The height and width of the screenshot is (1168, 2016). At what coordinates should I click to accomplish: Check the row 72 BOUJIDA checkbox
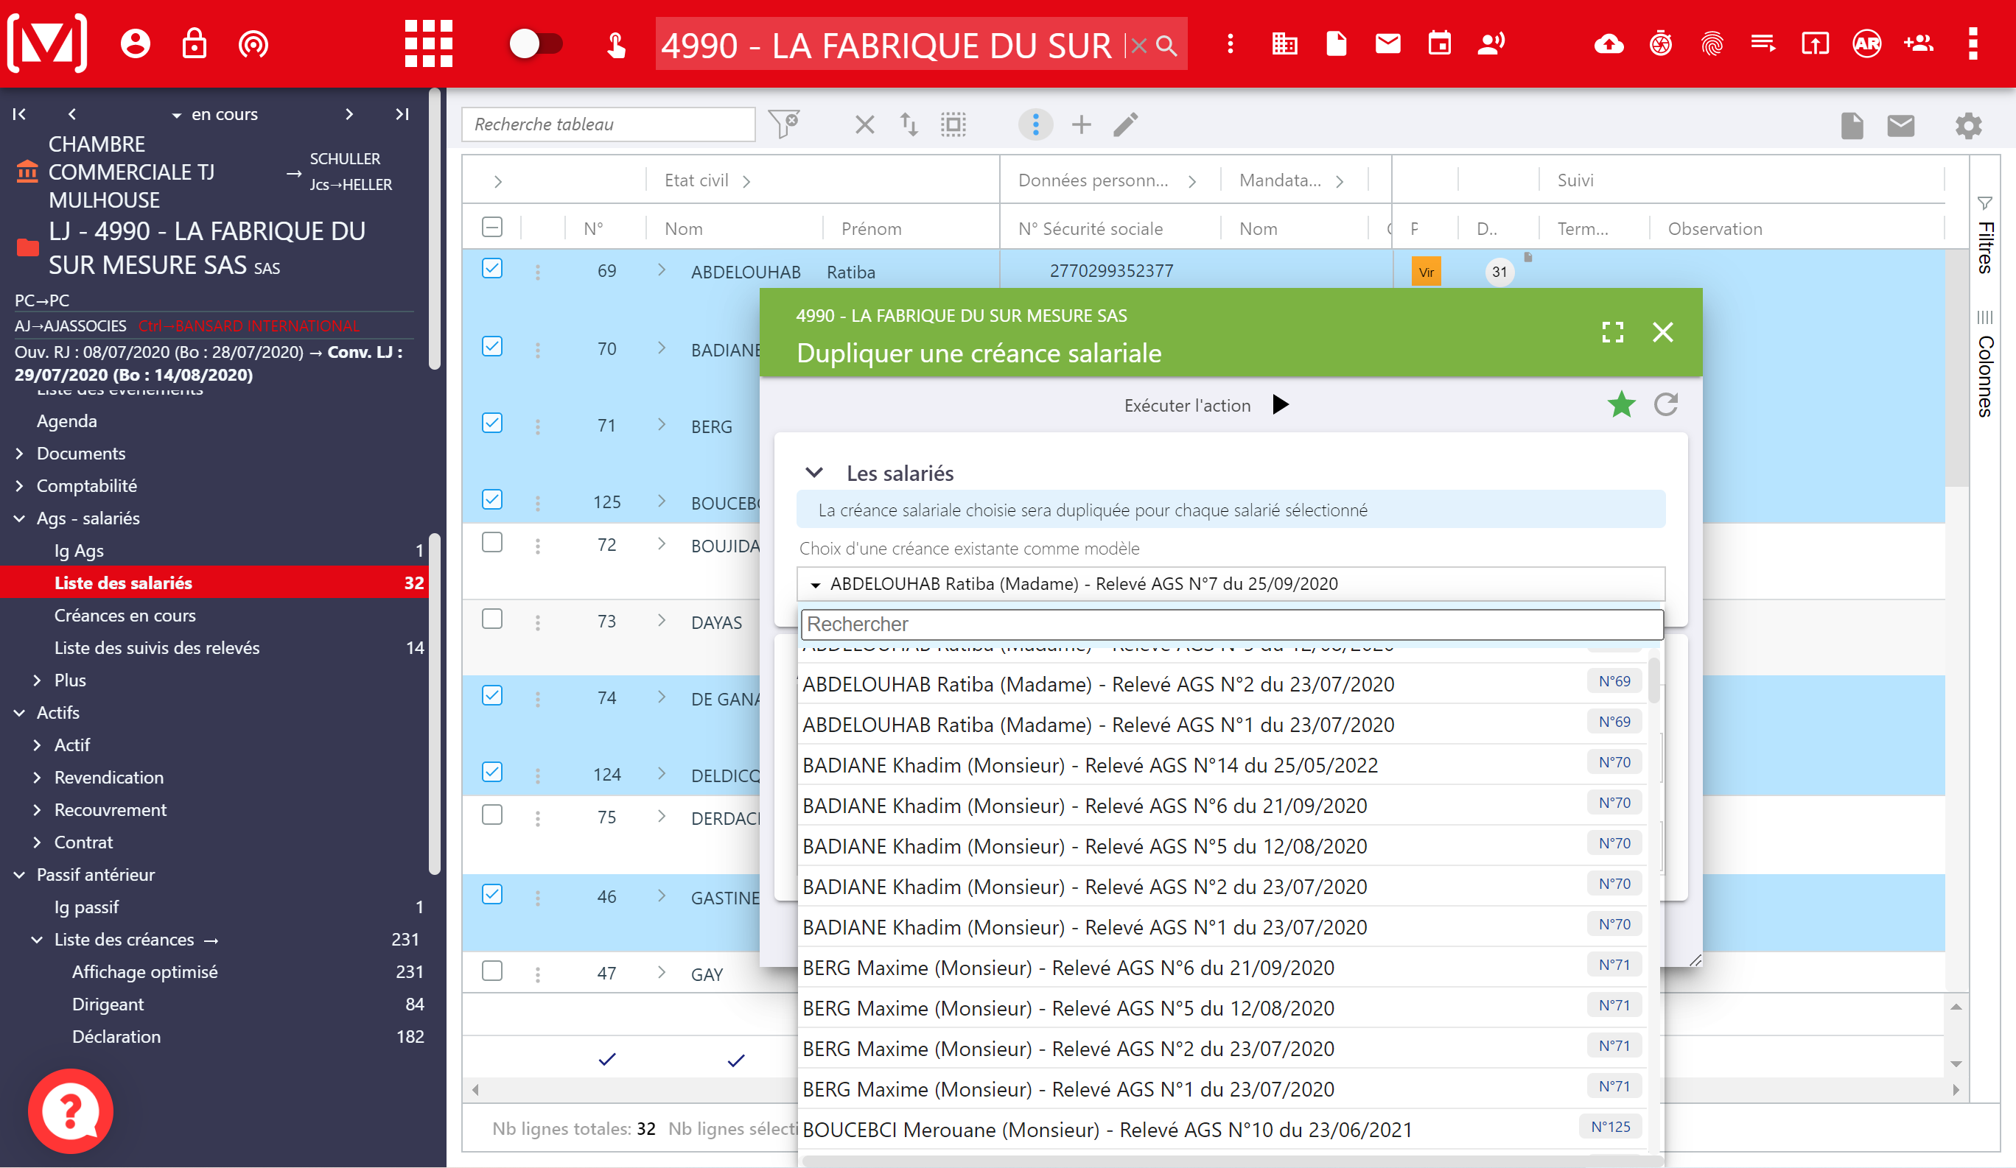coord(493,543)
